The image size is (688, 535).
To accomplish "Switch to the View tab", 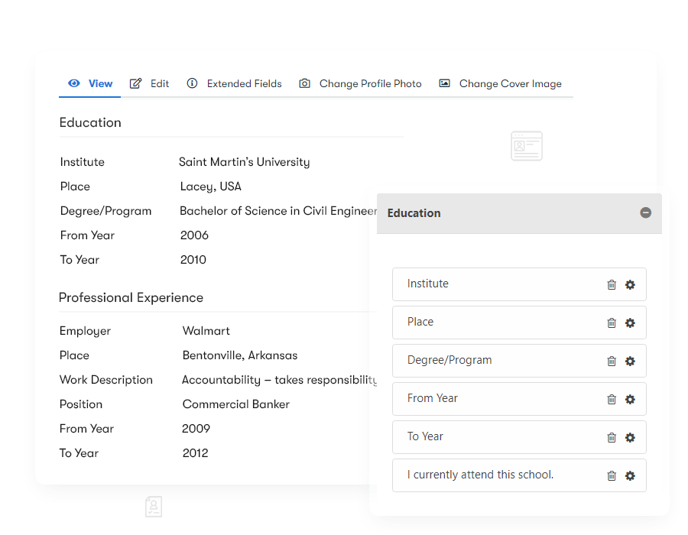I will [91, 84].
